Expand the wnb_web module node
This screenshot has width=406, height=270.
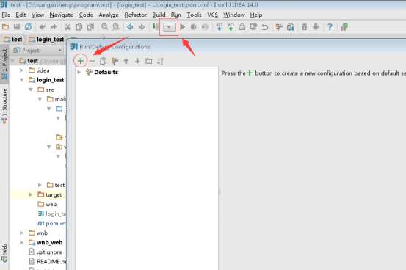click(x=22, y=243)
